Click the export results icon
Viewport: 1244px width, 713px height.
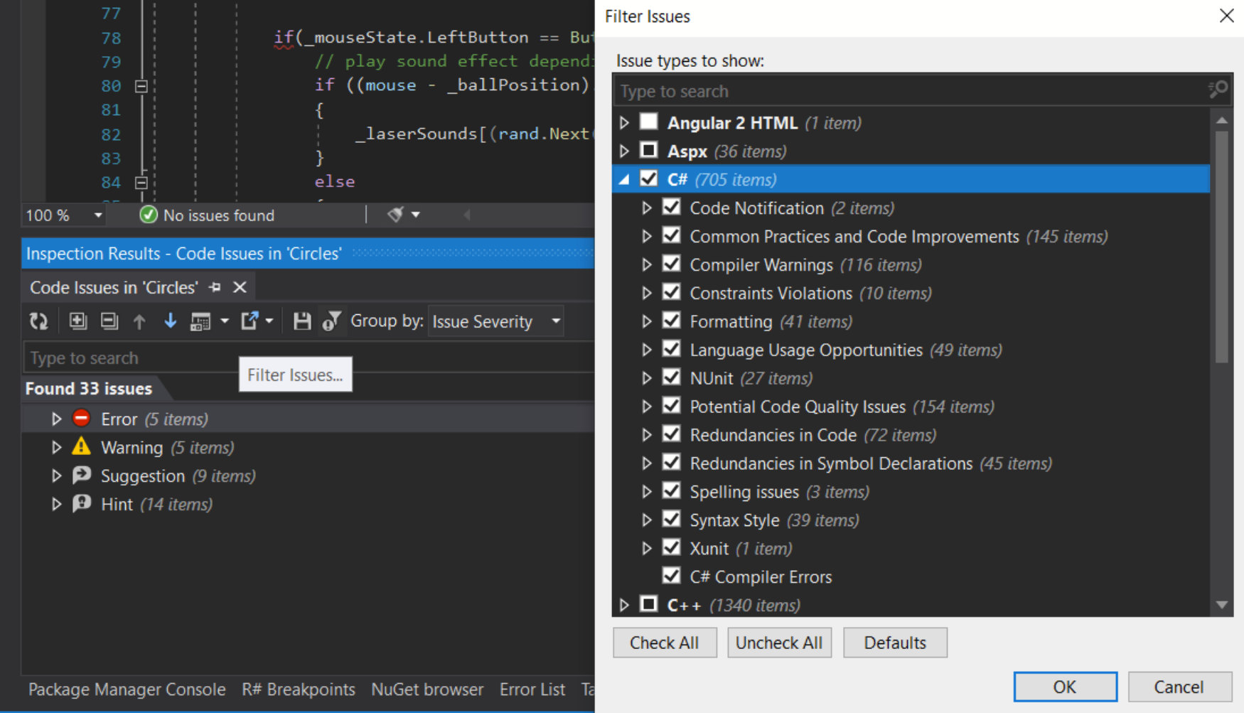click(x=250, y=321)
